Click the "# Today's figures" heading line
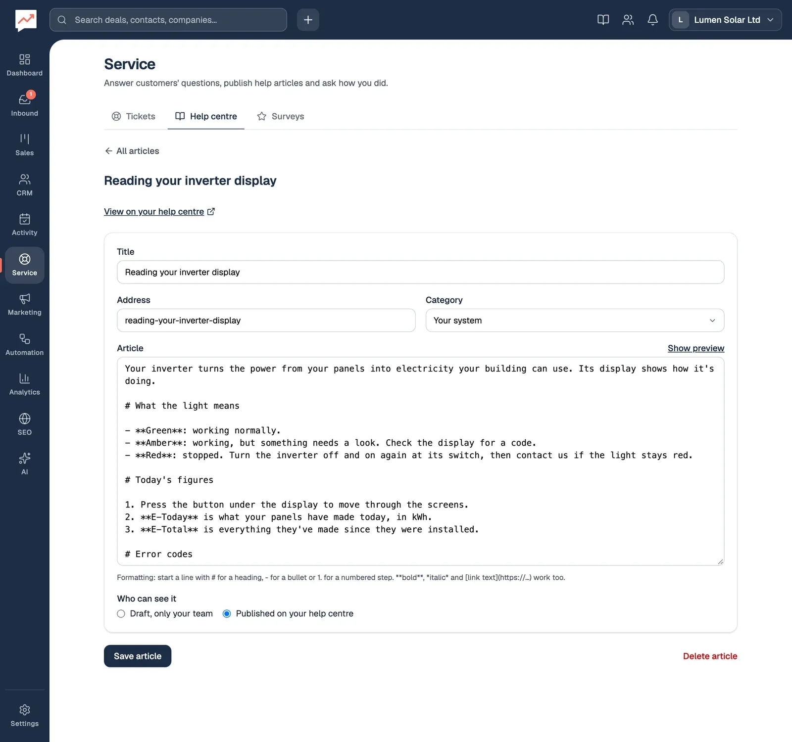792x742 pixels. [x=169, y=480]
